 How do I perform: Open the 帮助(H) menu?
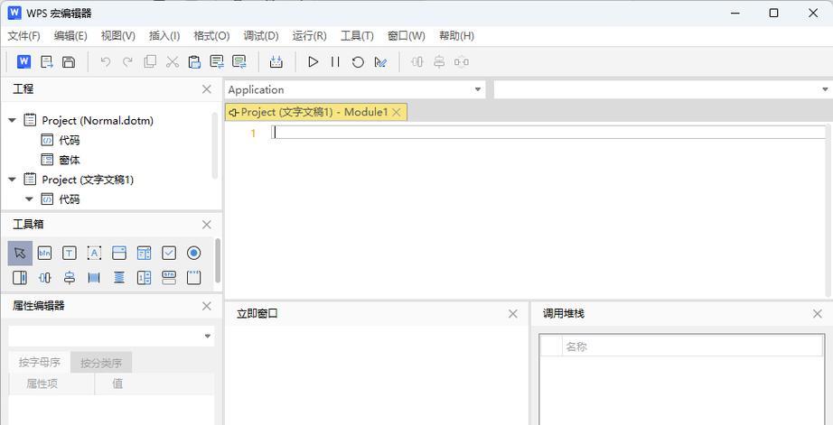click(456, 36)
